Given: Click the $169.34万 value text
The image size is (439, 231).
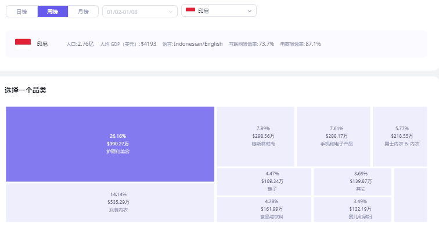Looking at the screenshot, I should click(x=272, y=181).
